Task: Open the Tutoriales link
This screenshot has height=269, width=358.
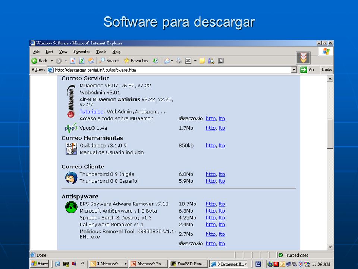Action: 91,112
